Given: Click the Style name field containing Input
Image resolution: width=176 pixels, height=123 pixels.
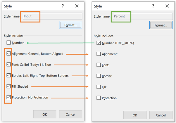Looking at the screenshot, I should point(53,16).
